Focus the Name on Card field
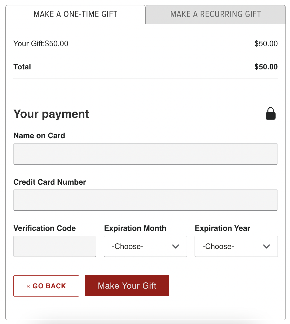The height and width of the screenshot is (324, 290). click(145, 154)
